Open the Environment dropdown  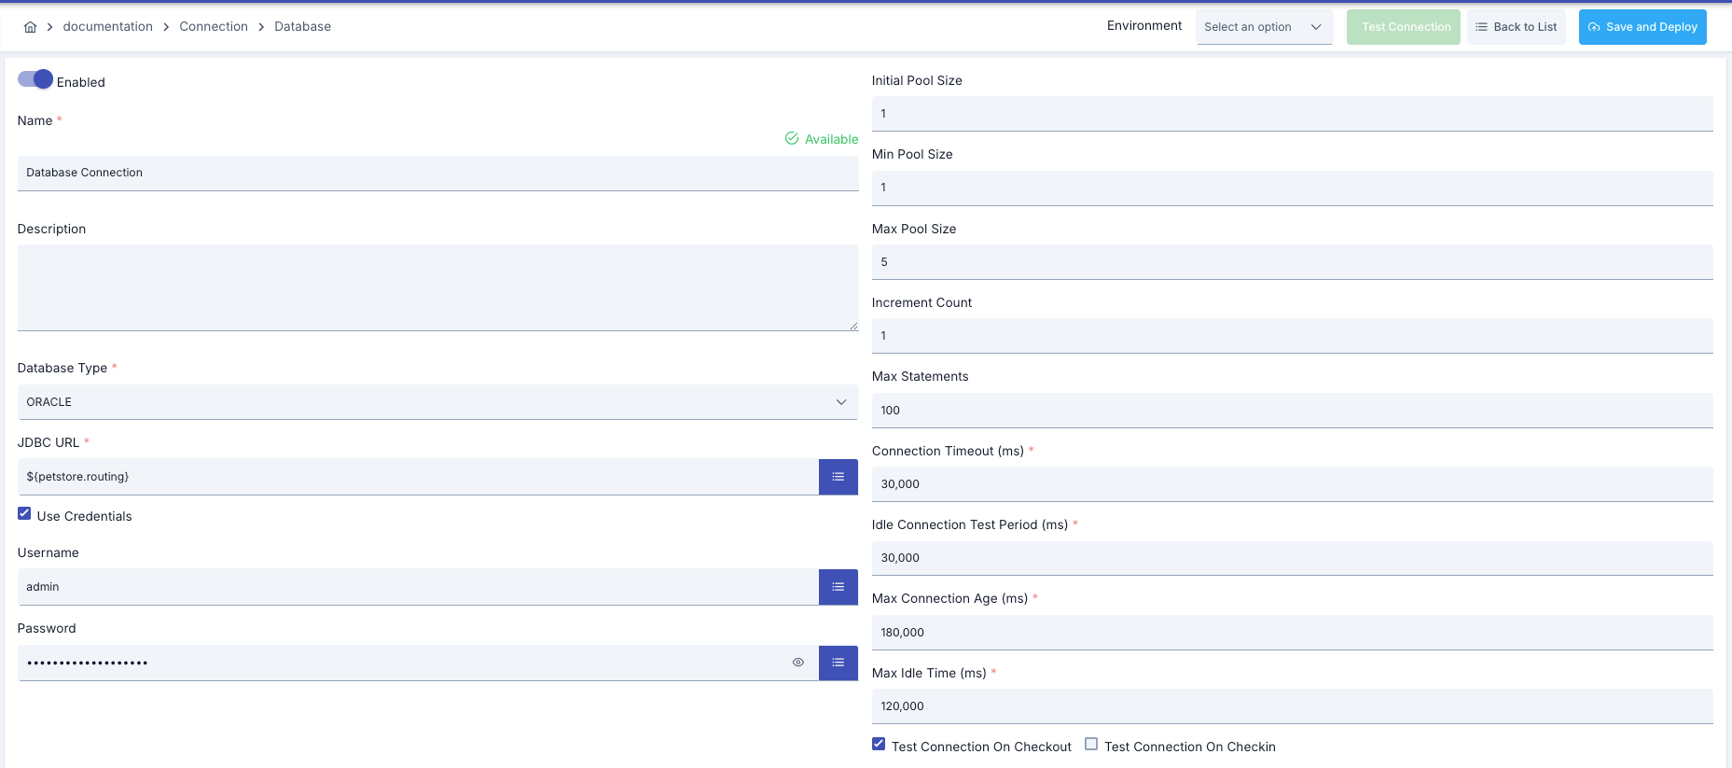point(1263,27)
